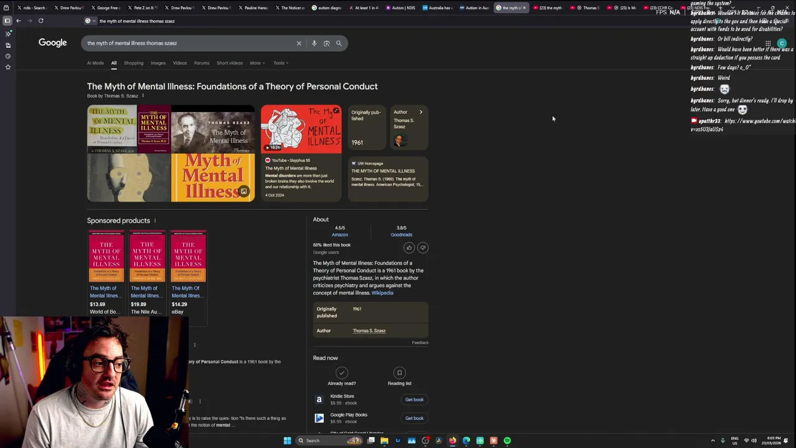
Task: Show hidden system tray icons
Action: [713, 441]
